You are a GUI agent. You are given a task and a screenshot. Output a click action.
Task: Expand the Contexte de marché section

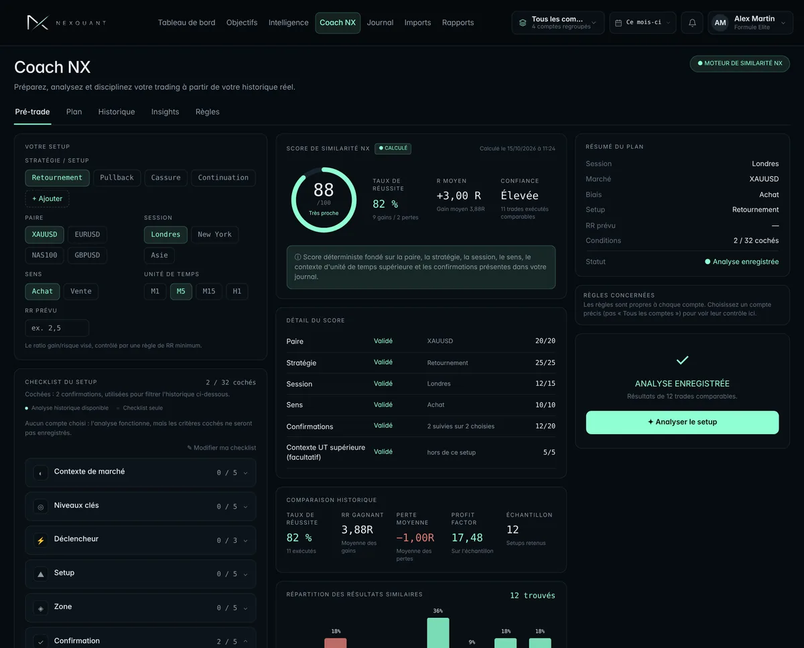(x=141, y=472)
